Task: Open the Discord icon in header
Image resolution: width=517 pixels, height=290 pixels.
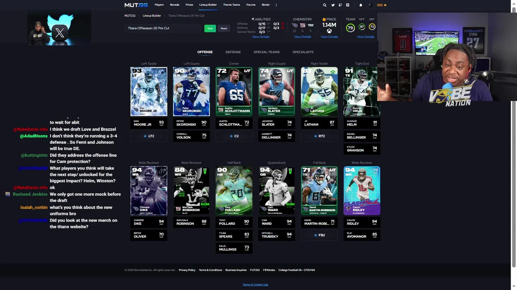Action: [347, 5]
